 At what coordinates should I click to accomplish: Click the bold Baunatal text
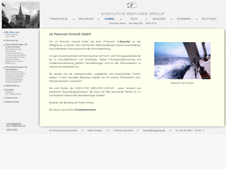click(x=125, y=42)
